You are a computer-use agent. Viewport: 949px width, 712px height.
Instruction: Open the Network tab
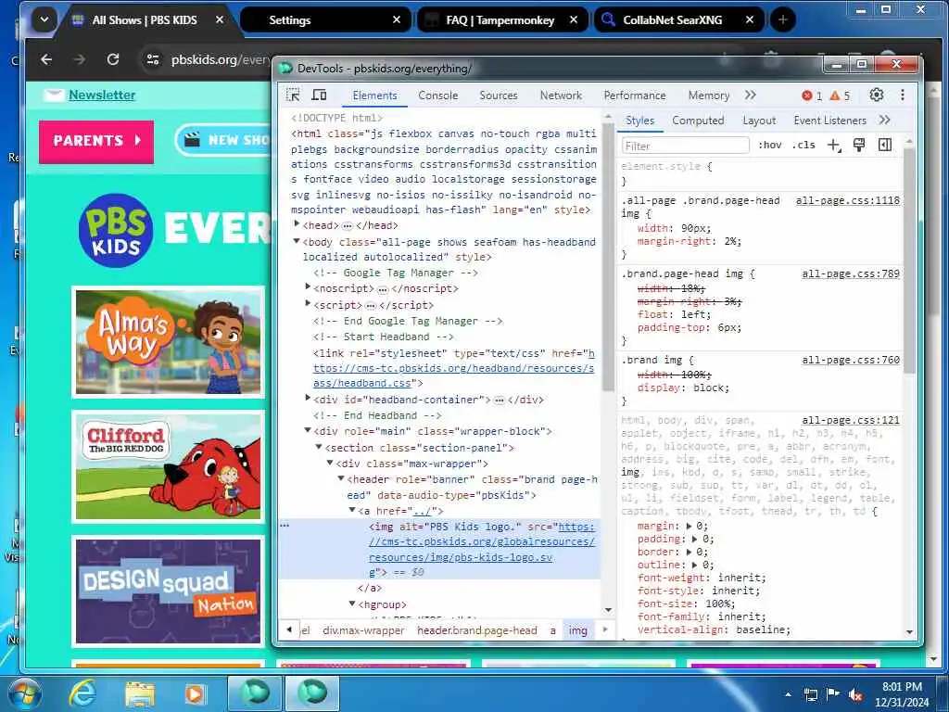(561, 95)
